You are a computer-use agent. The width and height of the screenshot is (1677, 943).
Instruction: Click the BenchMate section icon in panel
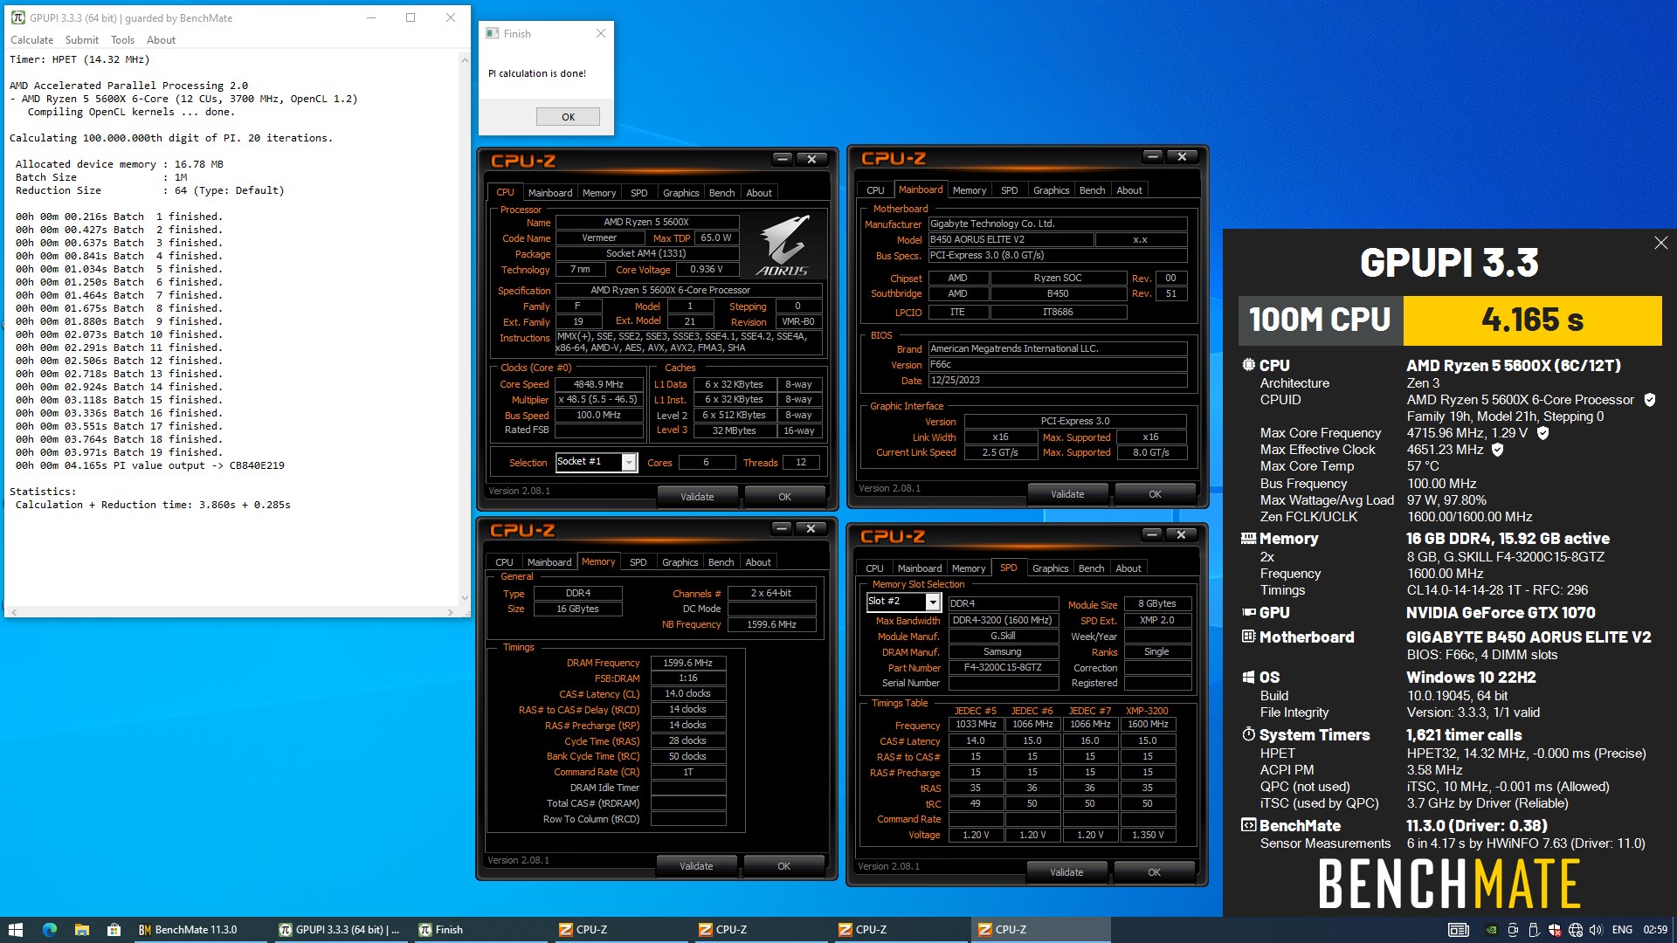(x=1248, y=825)
